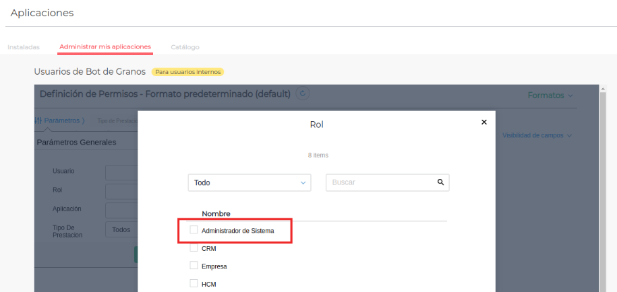This screenshot has width=617, height=292.
Task: Click the Parámetros sliders icon
Action: (x=38, y=120)
